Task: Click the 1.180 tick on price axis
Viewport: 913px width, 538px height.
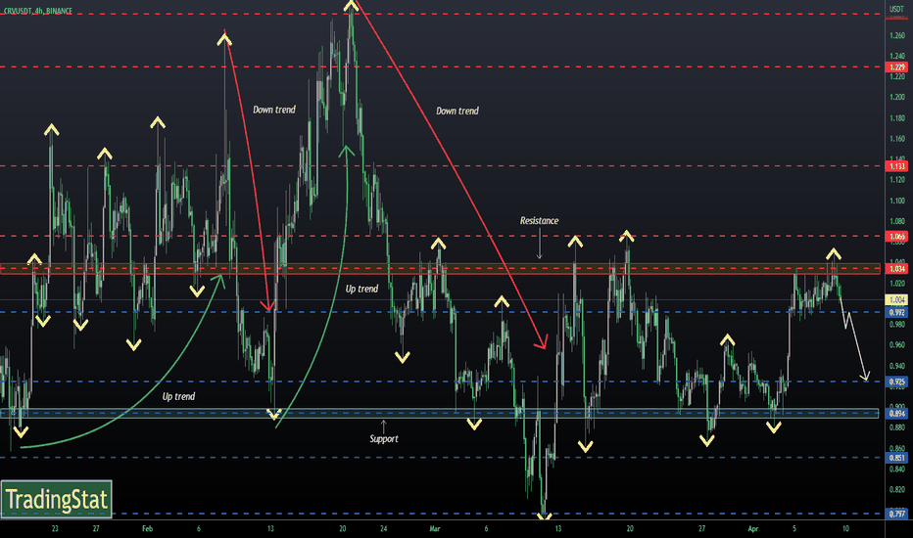Action: point(896,118)
